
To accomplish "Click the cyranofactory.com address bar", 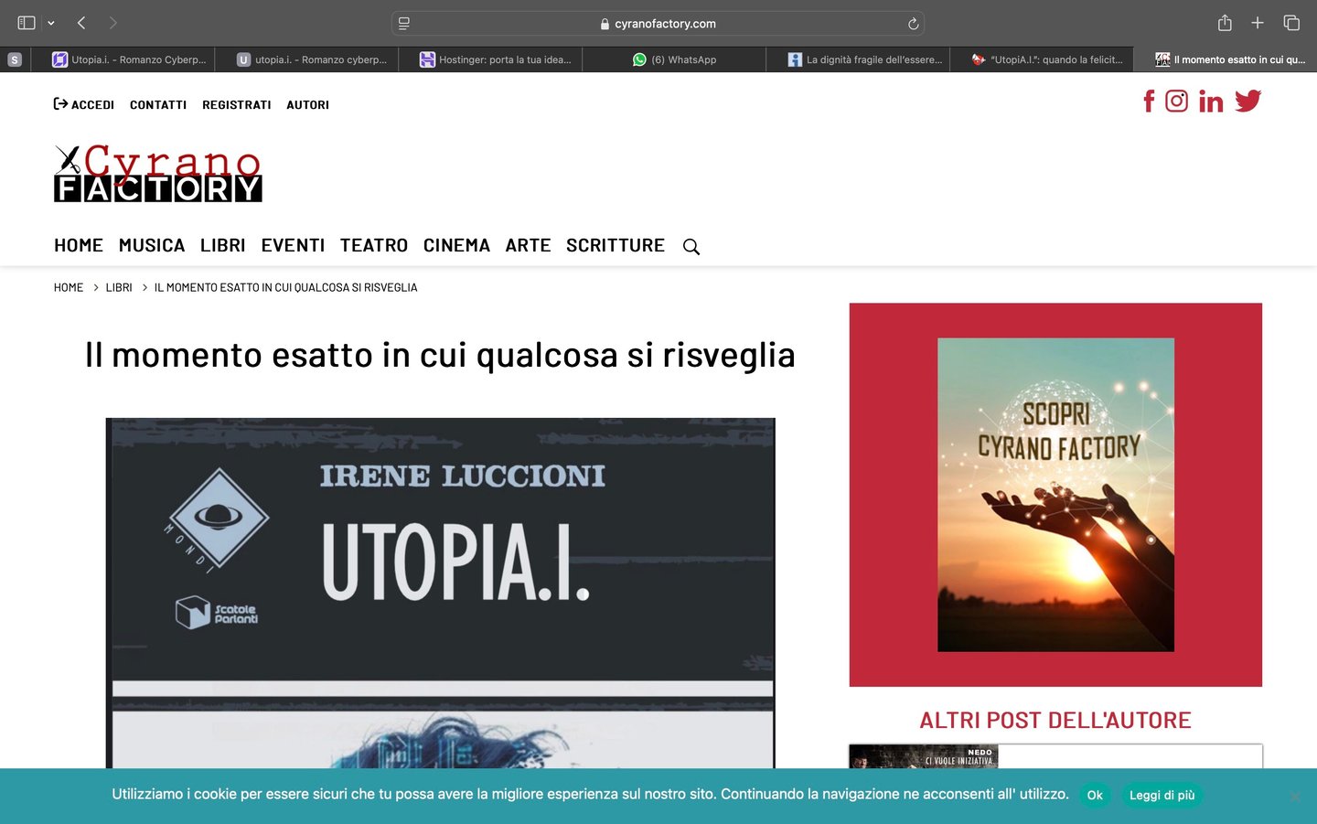I will coord(658,24).
